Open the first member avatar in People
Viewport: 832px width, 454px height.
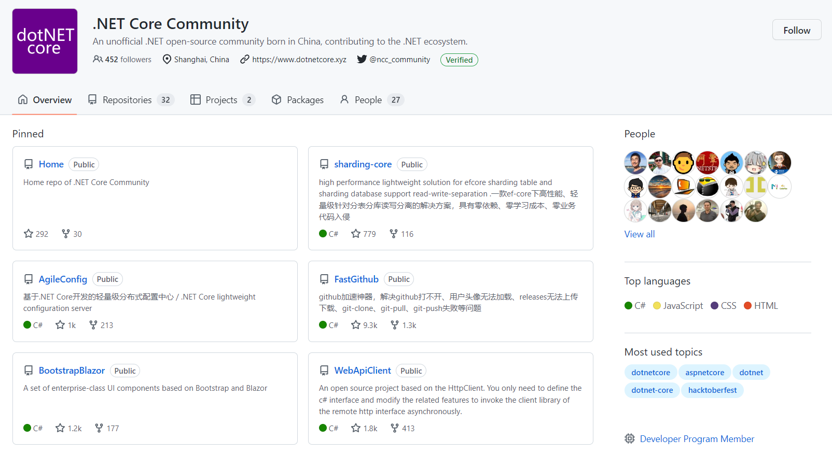(x=635, y=163)
